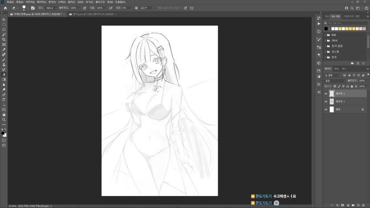
Task: Toggle visibility of layer 1
Action: point(326,101)
